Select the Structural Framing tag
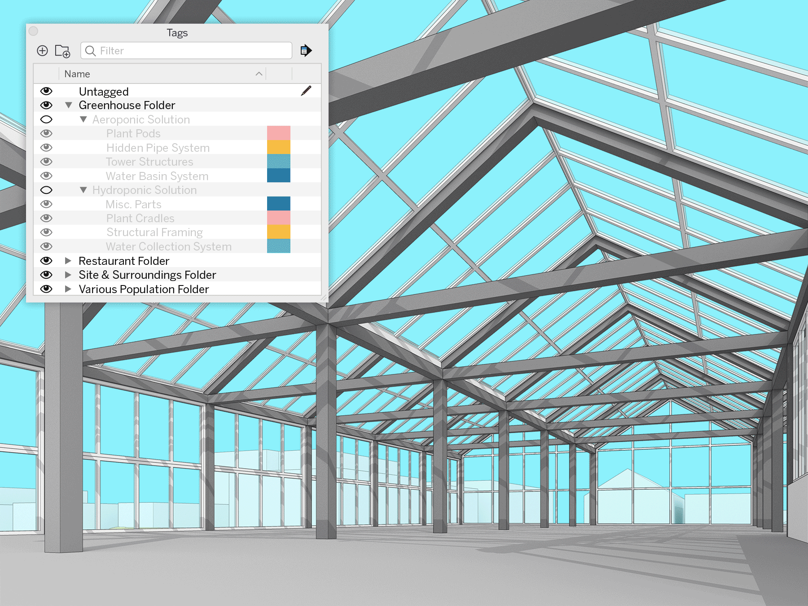808x606 pixels. (x=154, y=232)
